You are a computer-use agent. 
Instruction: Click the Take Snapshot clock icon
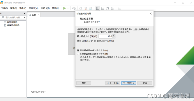point(81,8)
